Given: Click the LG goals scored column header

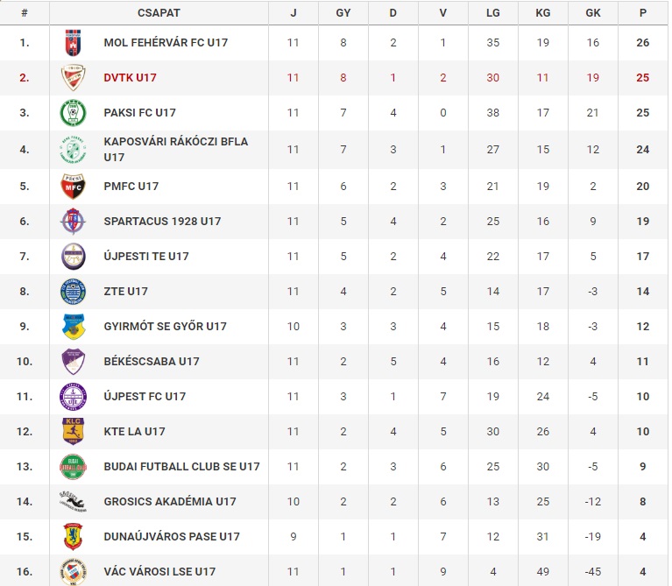Looking at the screenshot, I should point(493,13).
